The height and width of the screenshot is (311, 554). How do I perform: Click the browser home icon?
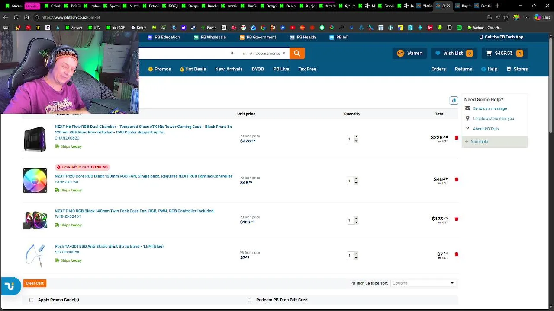click(26, 17)
